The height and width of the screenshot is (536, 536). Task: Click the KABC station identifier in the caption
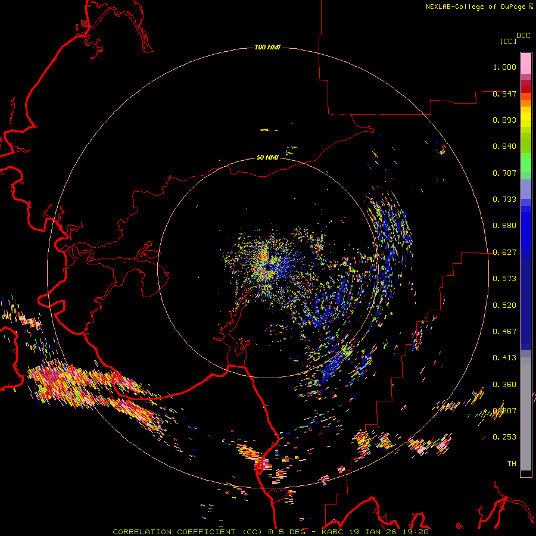click(334, 532)
